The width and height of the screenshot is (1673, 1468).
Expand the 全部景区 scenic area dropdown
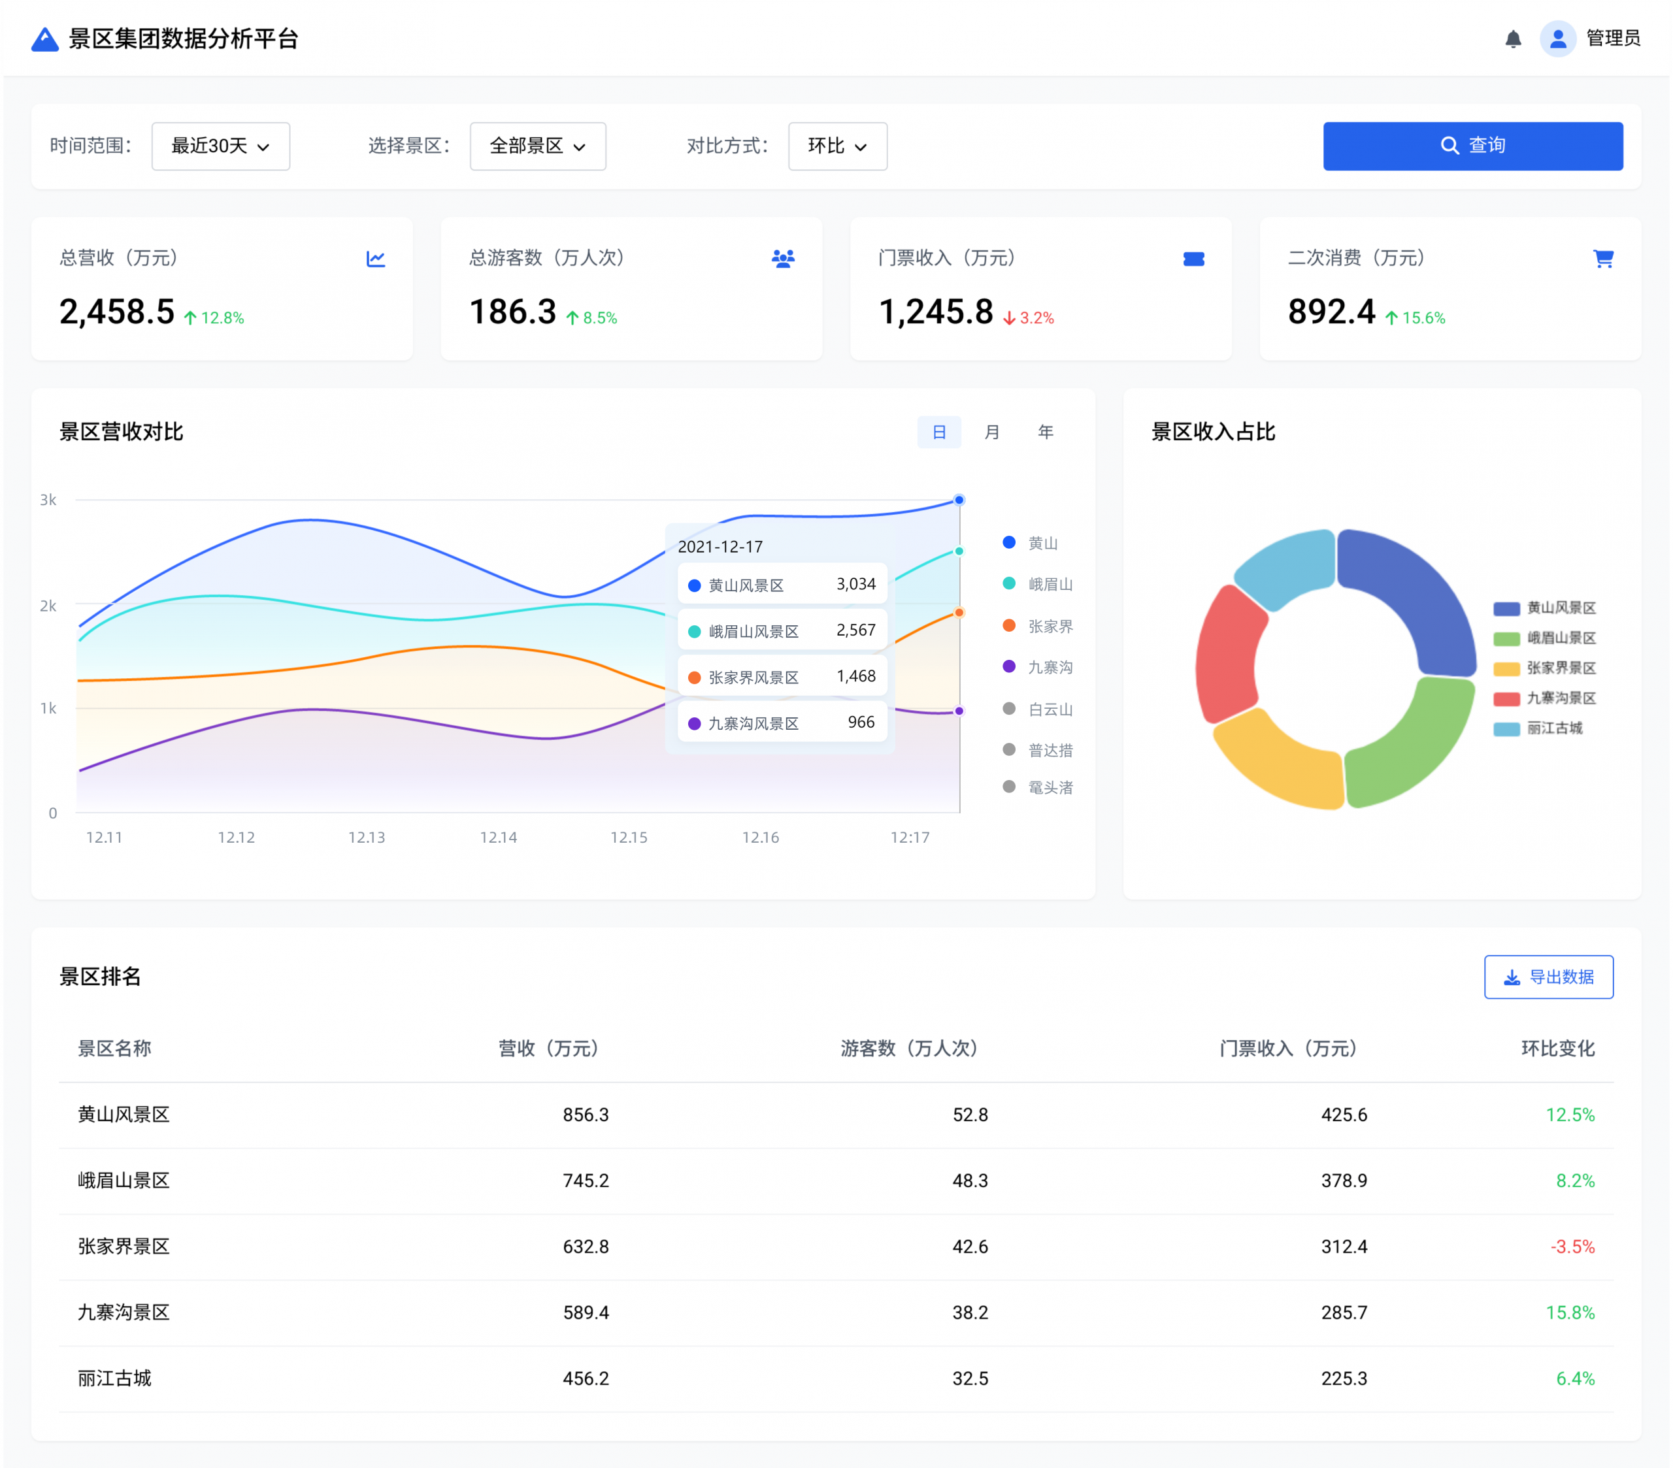538,146
